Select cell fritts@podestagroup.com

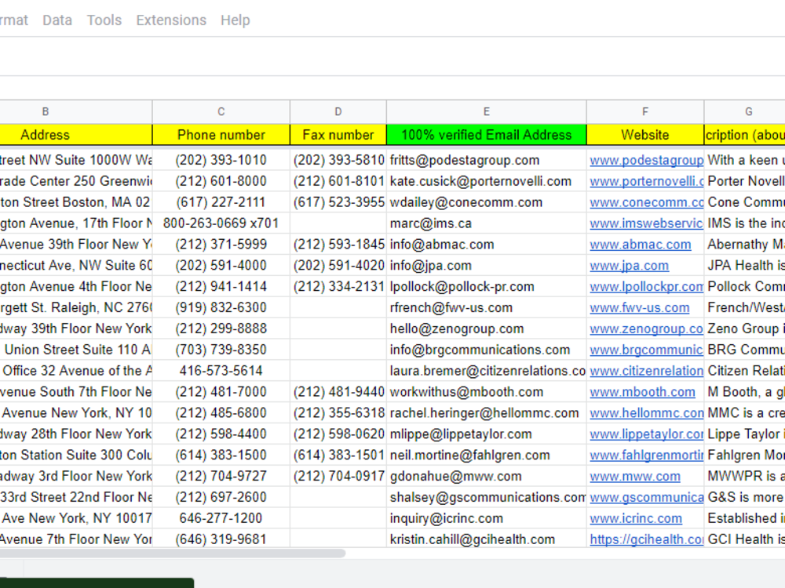point(487,160)
